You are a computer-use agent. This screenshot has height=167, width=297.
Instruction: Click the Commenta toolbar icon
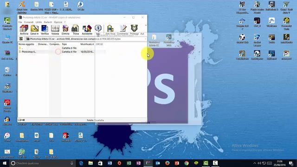coord(123,30)
